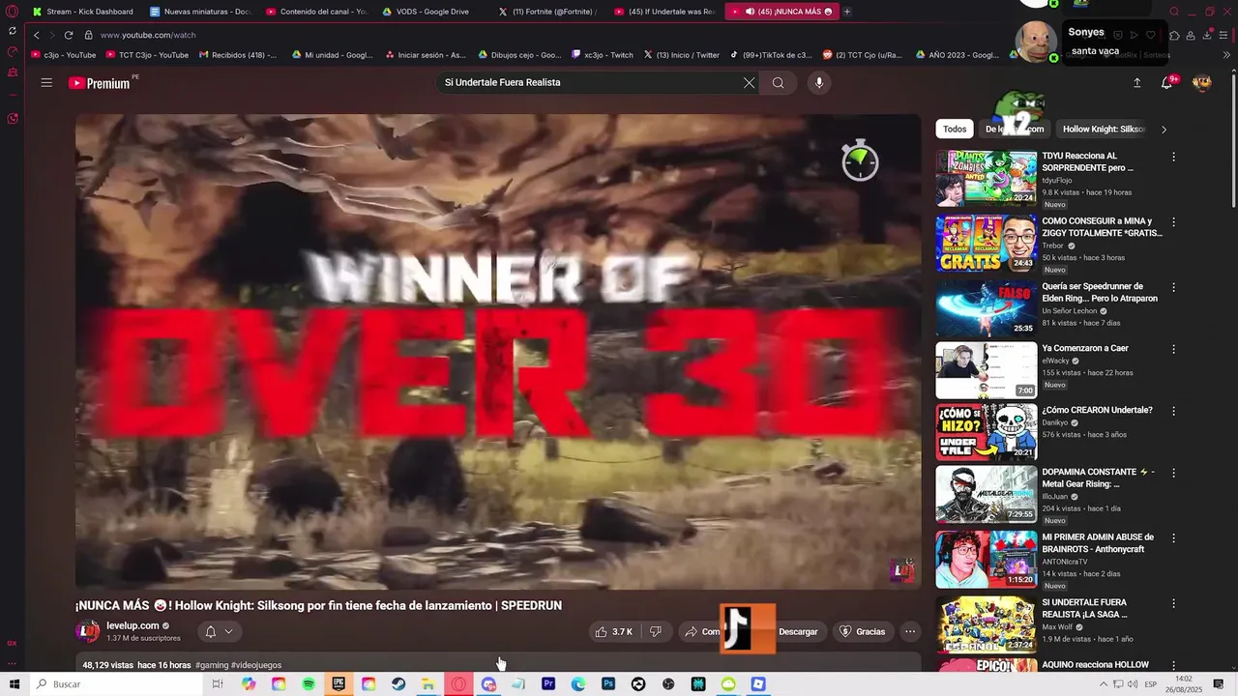Send thanks with Gracias button
The width and height of the screenshot is (1238, 696).
coord(862,631)
